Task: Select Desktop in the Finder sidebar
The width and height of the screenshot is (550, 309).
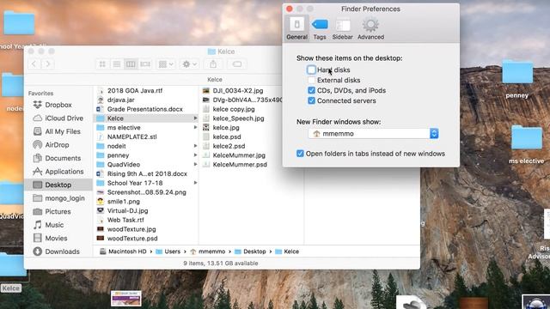Action: 58,185
